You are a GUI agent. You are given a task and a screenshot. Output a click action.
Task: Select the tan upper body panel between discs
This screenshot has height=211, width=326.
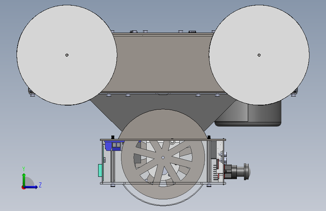(163, 63)
